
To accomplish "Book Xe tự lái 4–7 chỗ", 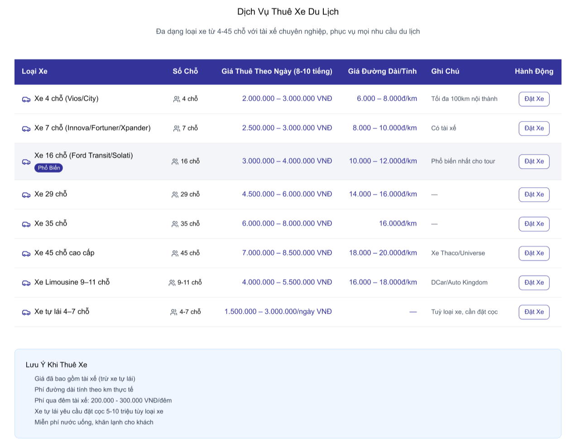I will (x=534, y=312).
